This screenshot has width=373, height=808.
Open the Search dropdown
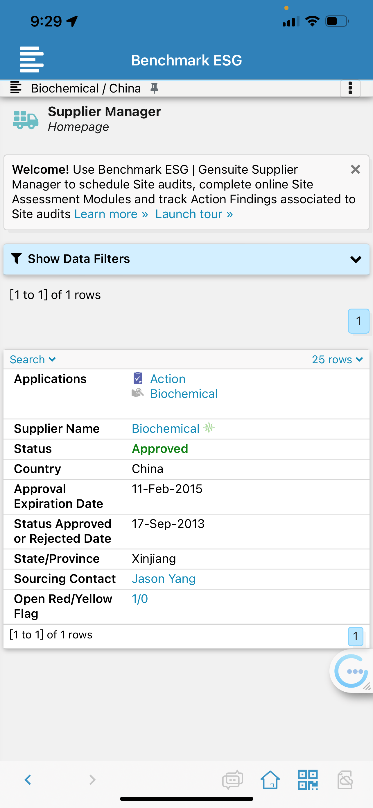click(33, 359)
